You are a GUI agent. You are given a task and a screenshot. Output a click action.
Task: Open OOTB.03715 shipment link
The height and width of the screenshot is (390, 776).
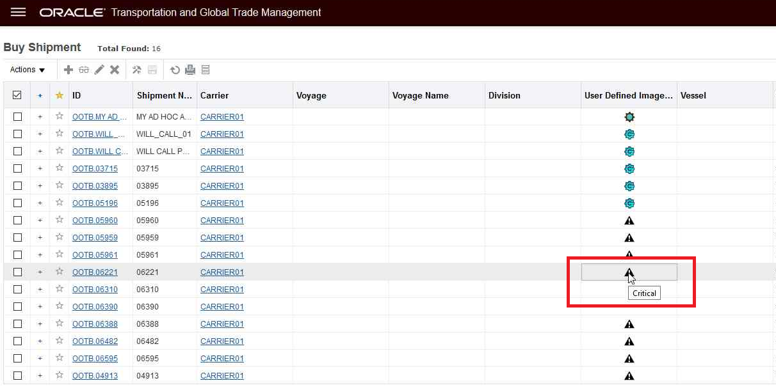click(95, 169)
